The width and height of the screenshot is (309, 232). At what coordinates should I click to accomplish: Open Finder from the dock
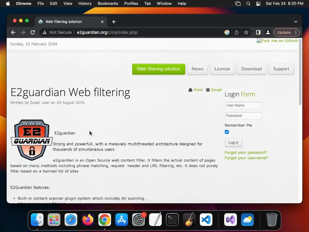(37, 220)
